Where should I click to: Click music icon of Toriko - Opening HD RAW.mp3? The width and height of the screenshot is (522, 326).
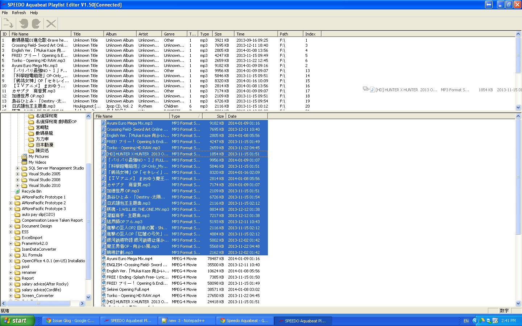pyautogui.click(x=103, y=148)
